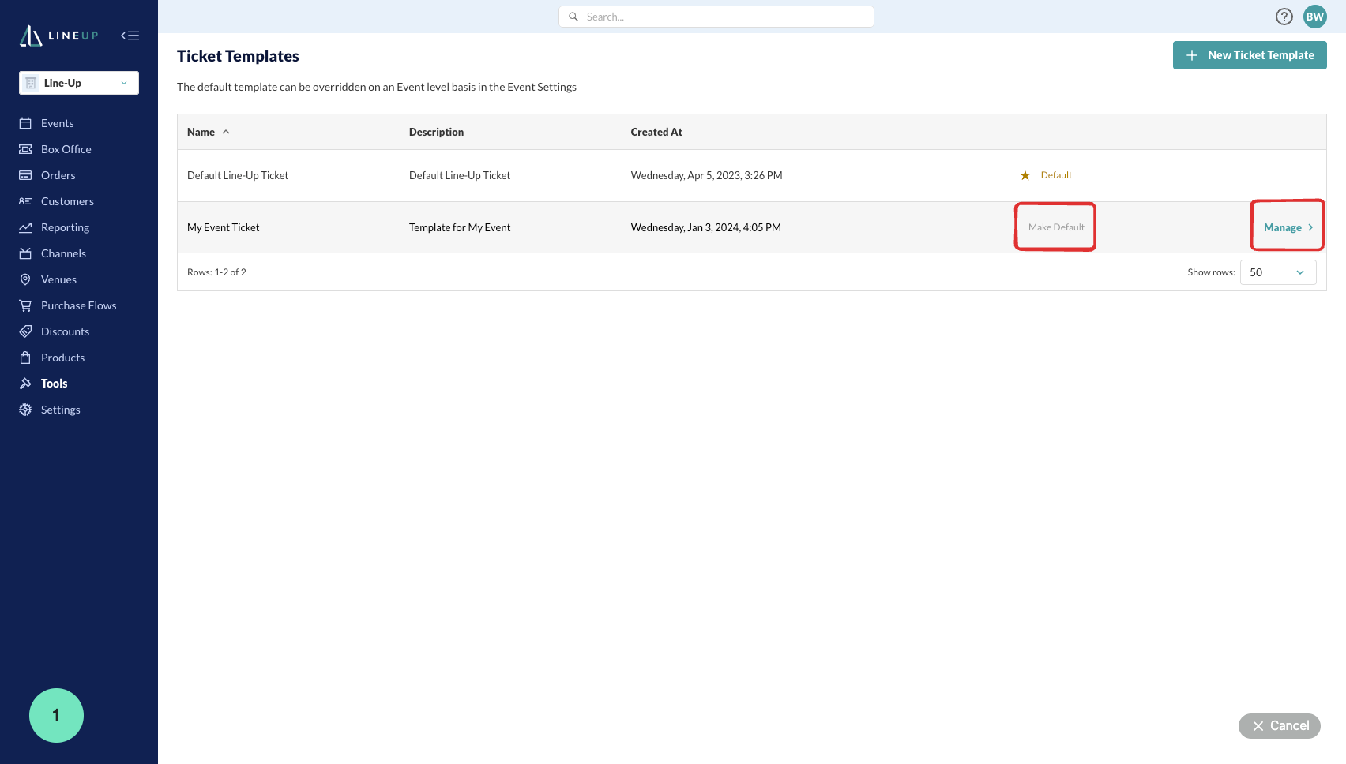Open the Customers page
The height and width of the screenshot is (764, 1346).
tap(67, 201)
